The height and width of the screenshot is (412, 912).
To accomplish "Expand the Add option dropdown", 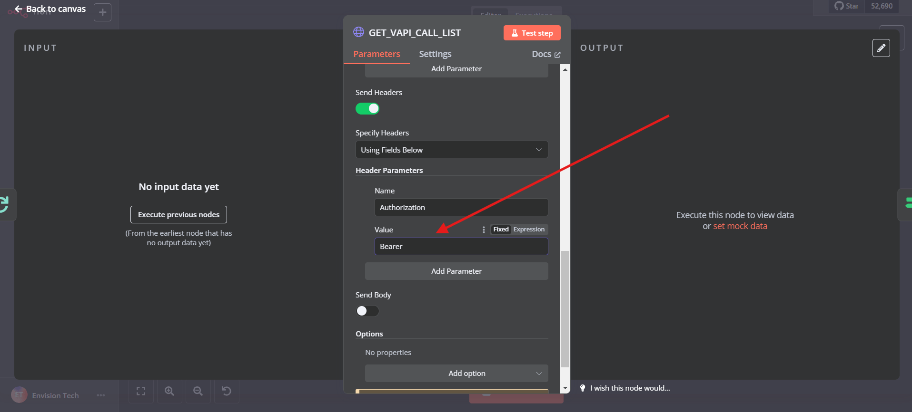I will tap(456, 374).
